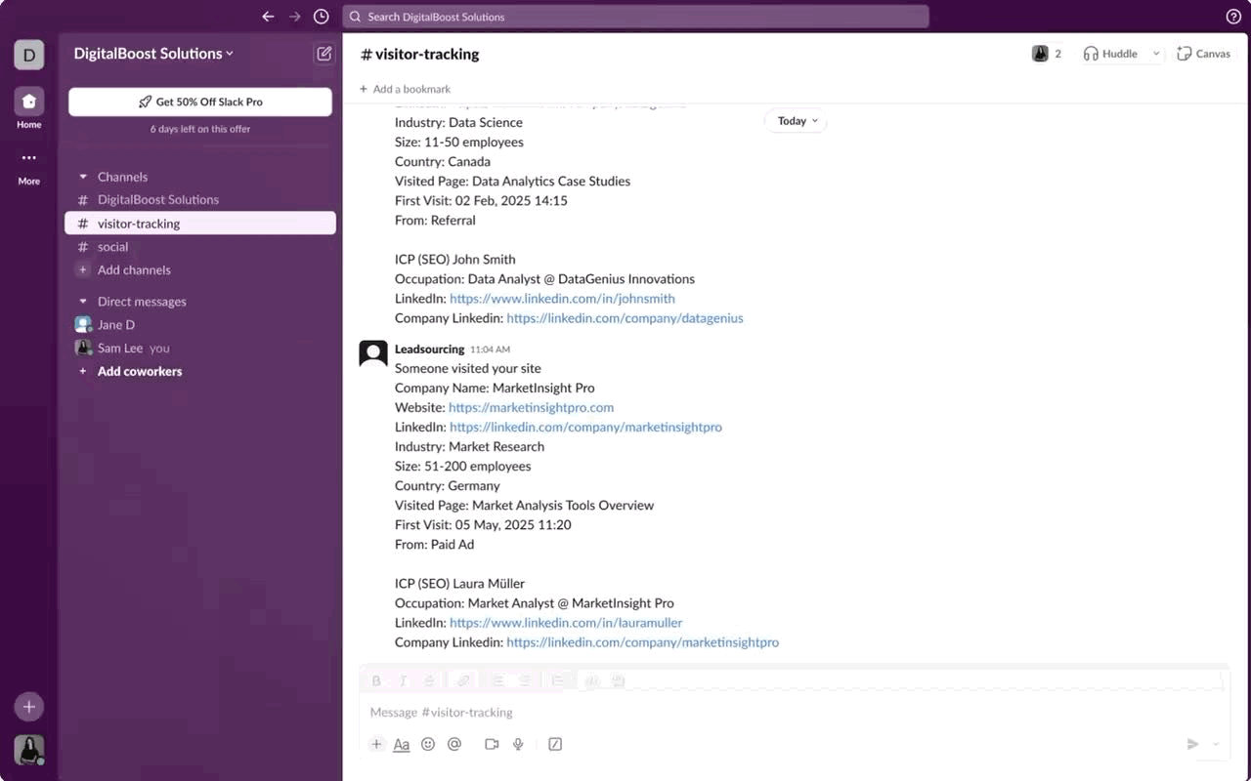The height and width of the screenshot is (781, 1251).
Task: Click the Message #visitor-tracking input field
Action: click(x=794, y=713)
